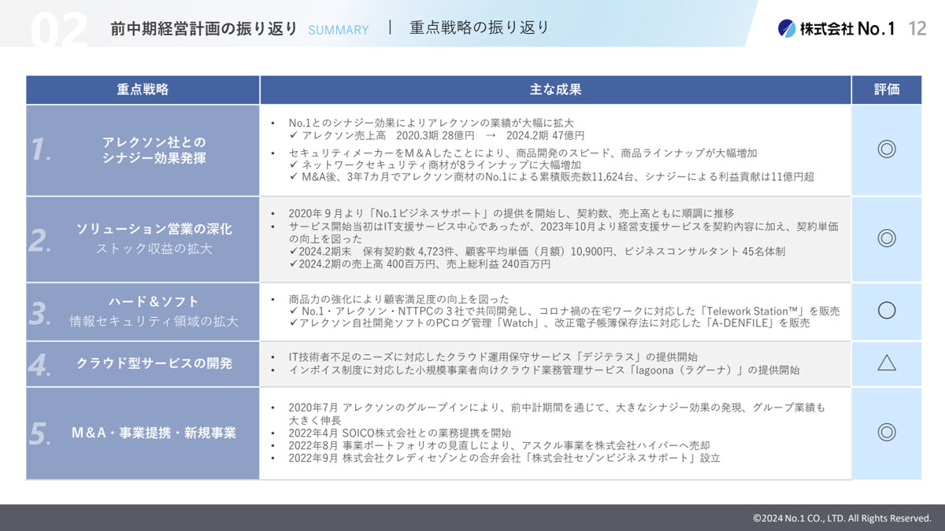The height and width of the screenshot is (531, 945).
Task: Click the line mentioning PCログ管理「Watch」
Action: pos(549,323)
